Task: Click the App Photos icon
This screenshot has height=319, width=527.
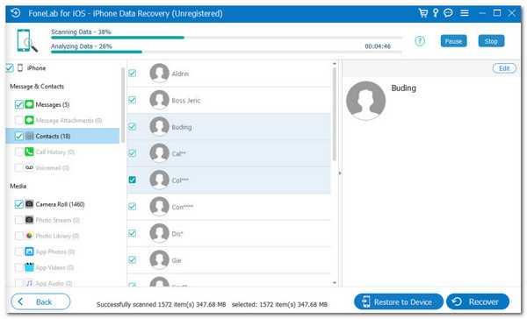Action: (x=29, y=252)
